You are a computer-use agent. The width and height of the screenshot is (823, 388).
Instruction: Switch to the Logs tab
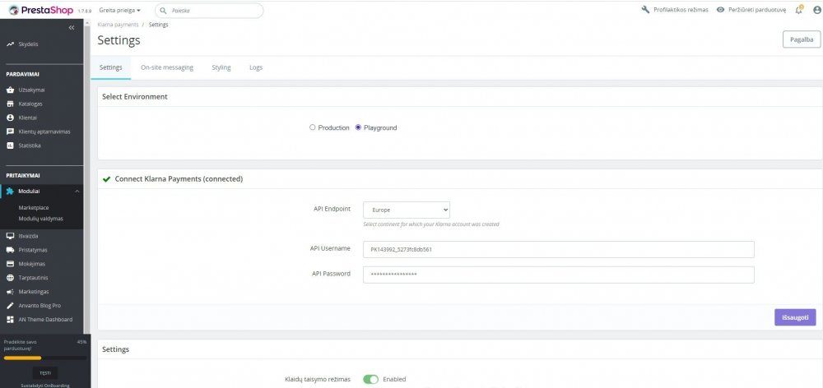click(256, 67)
